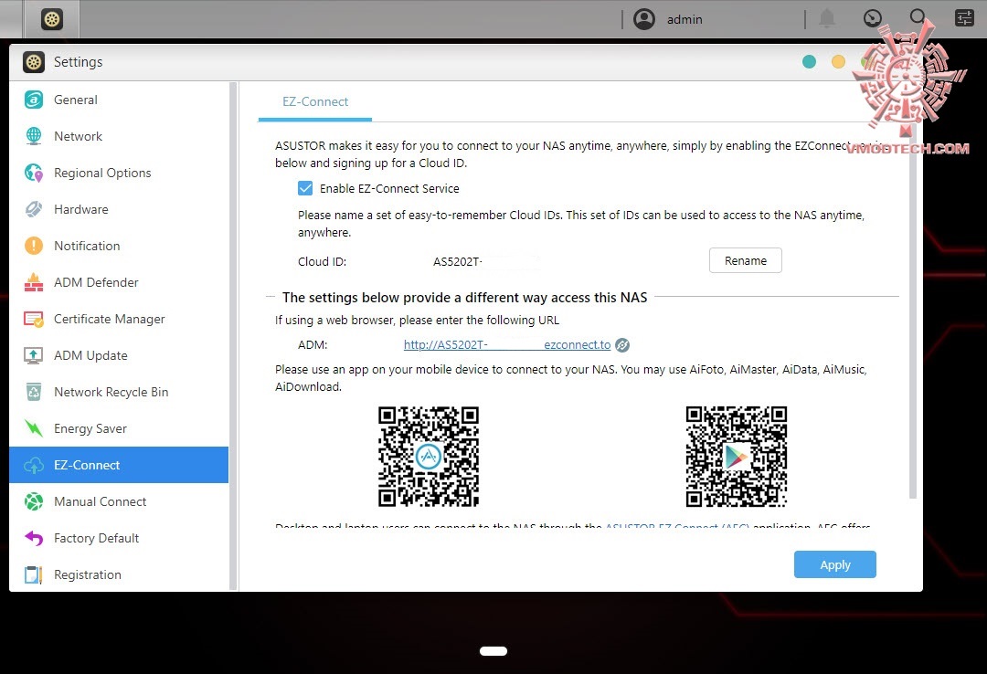Select Manual Connect entry
987x674 pixels.
click(x=119, y=501)
